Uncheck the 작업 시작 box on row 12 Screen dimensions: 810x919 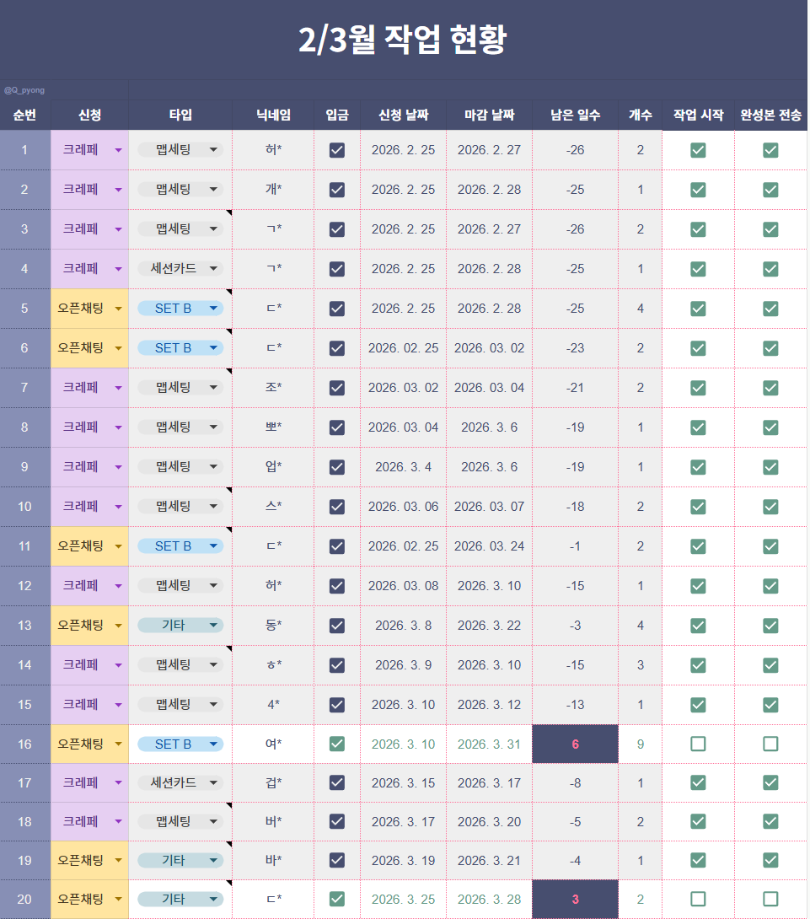697,585
